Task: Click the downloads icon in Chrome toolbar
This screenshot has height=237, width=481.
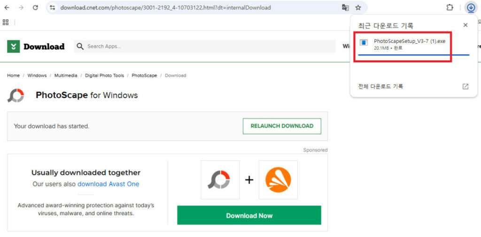Action: (x=471, y=8)
